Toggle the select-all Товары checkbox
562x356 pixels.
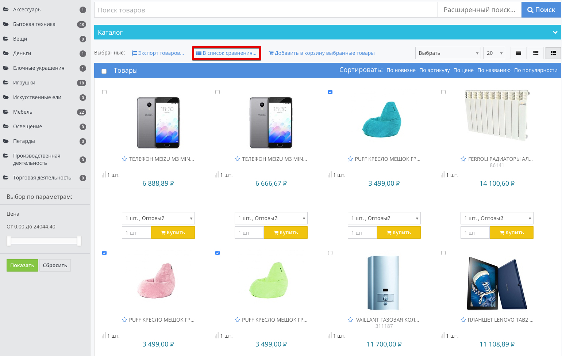point(104,71)
